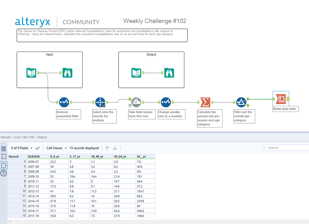Select the Output container's Browse tool
The width and height of the screenshot is (309, 224).
coord(169,73)
